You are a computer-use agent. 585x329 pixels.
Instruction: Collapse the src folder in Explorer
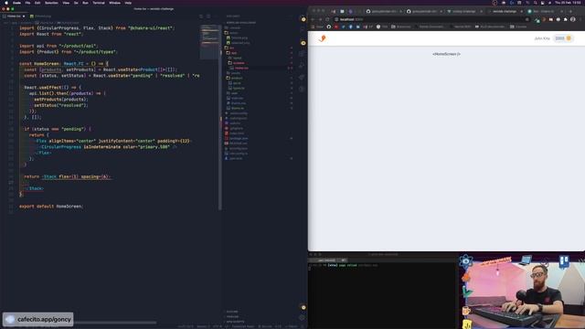(x=231, y=48)
